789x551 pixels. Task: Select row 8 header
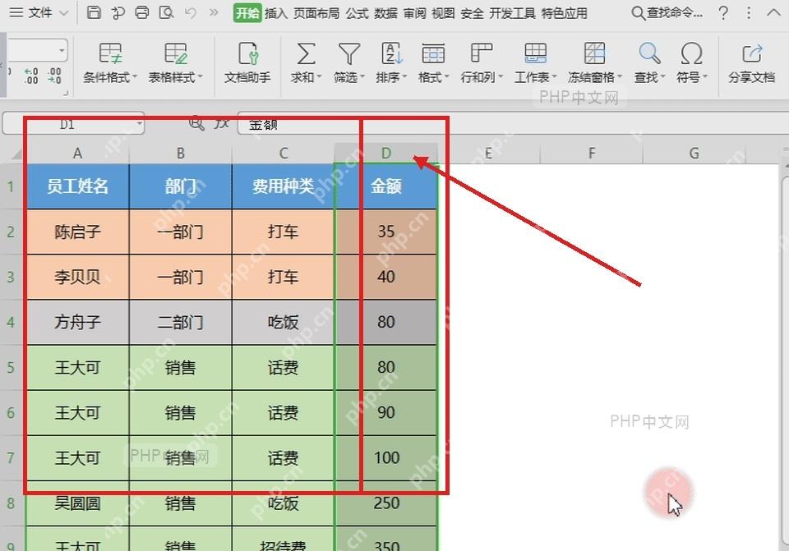click(11, 503)
